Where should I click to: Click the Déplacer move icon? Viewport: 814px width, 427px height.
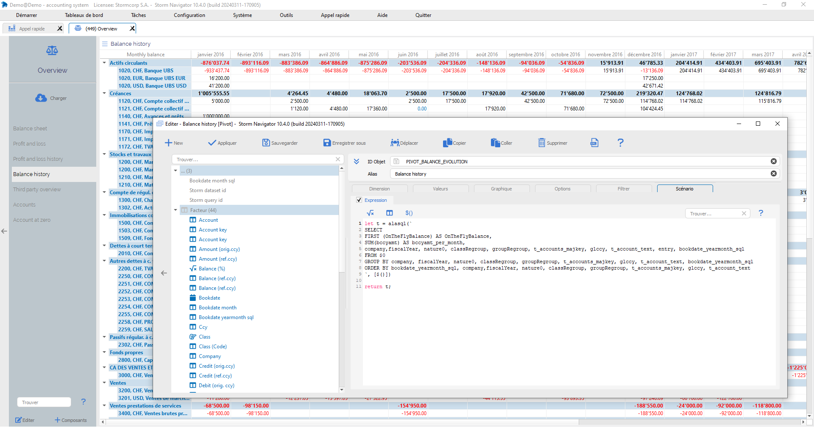point(395,143)
